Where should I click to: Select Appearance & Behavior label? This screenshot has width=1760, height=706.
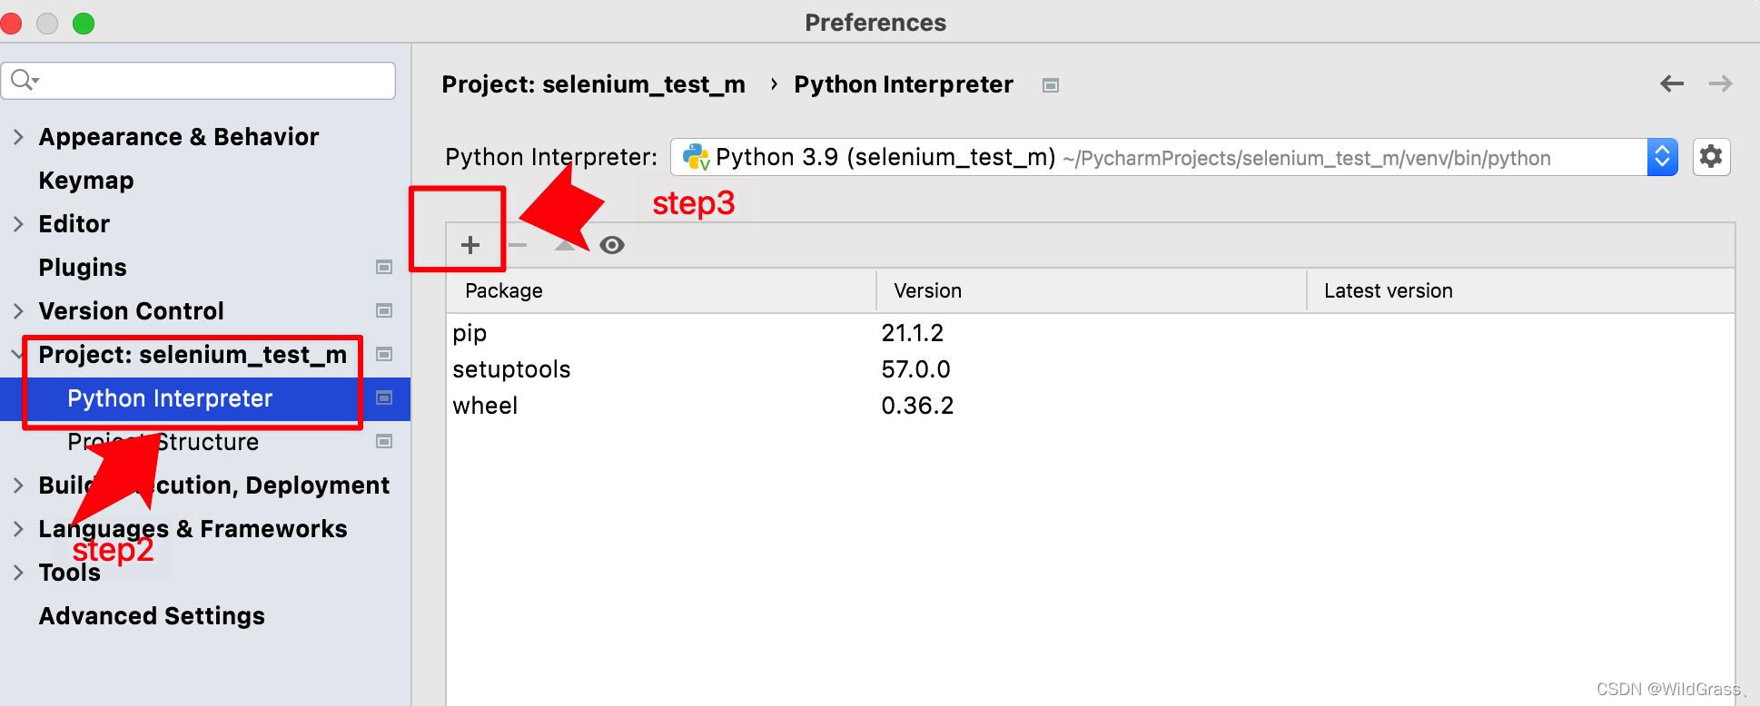click(179, 137)
